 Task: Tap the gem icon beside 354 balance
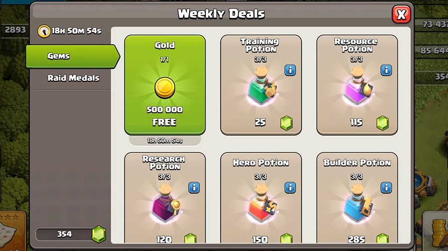point(99,234)
